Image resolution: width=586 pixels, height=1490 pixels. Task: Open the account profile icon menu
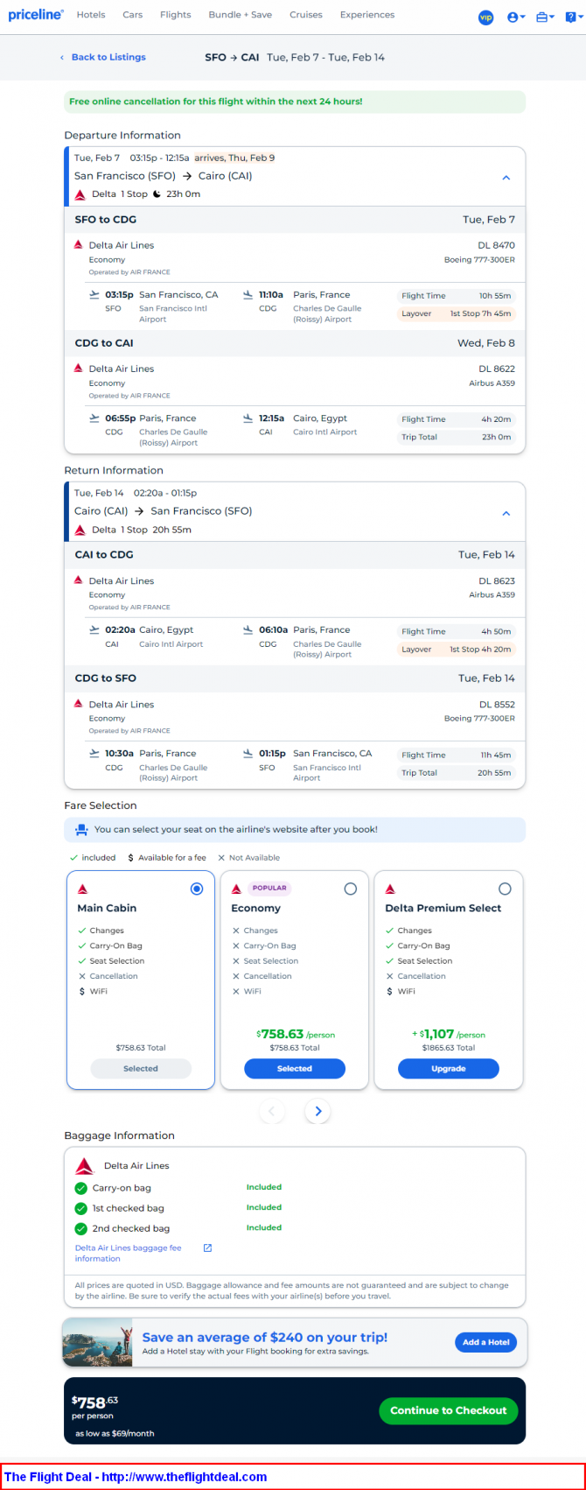coord(516,18)
